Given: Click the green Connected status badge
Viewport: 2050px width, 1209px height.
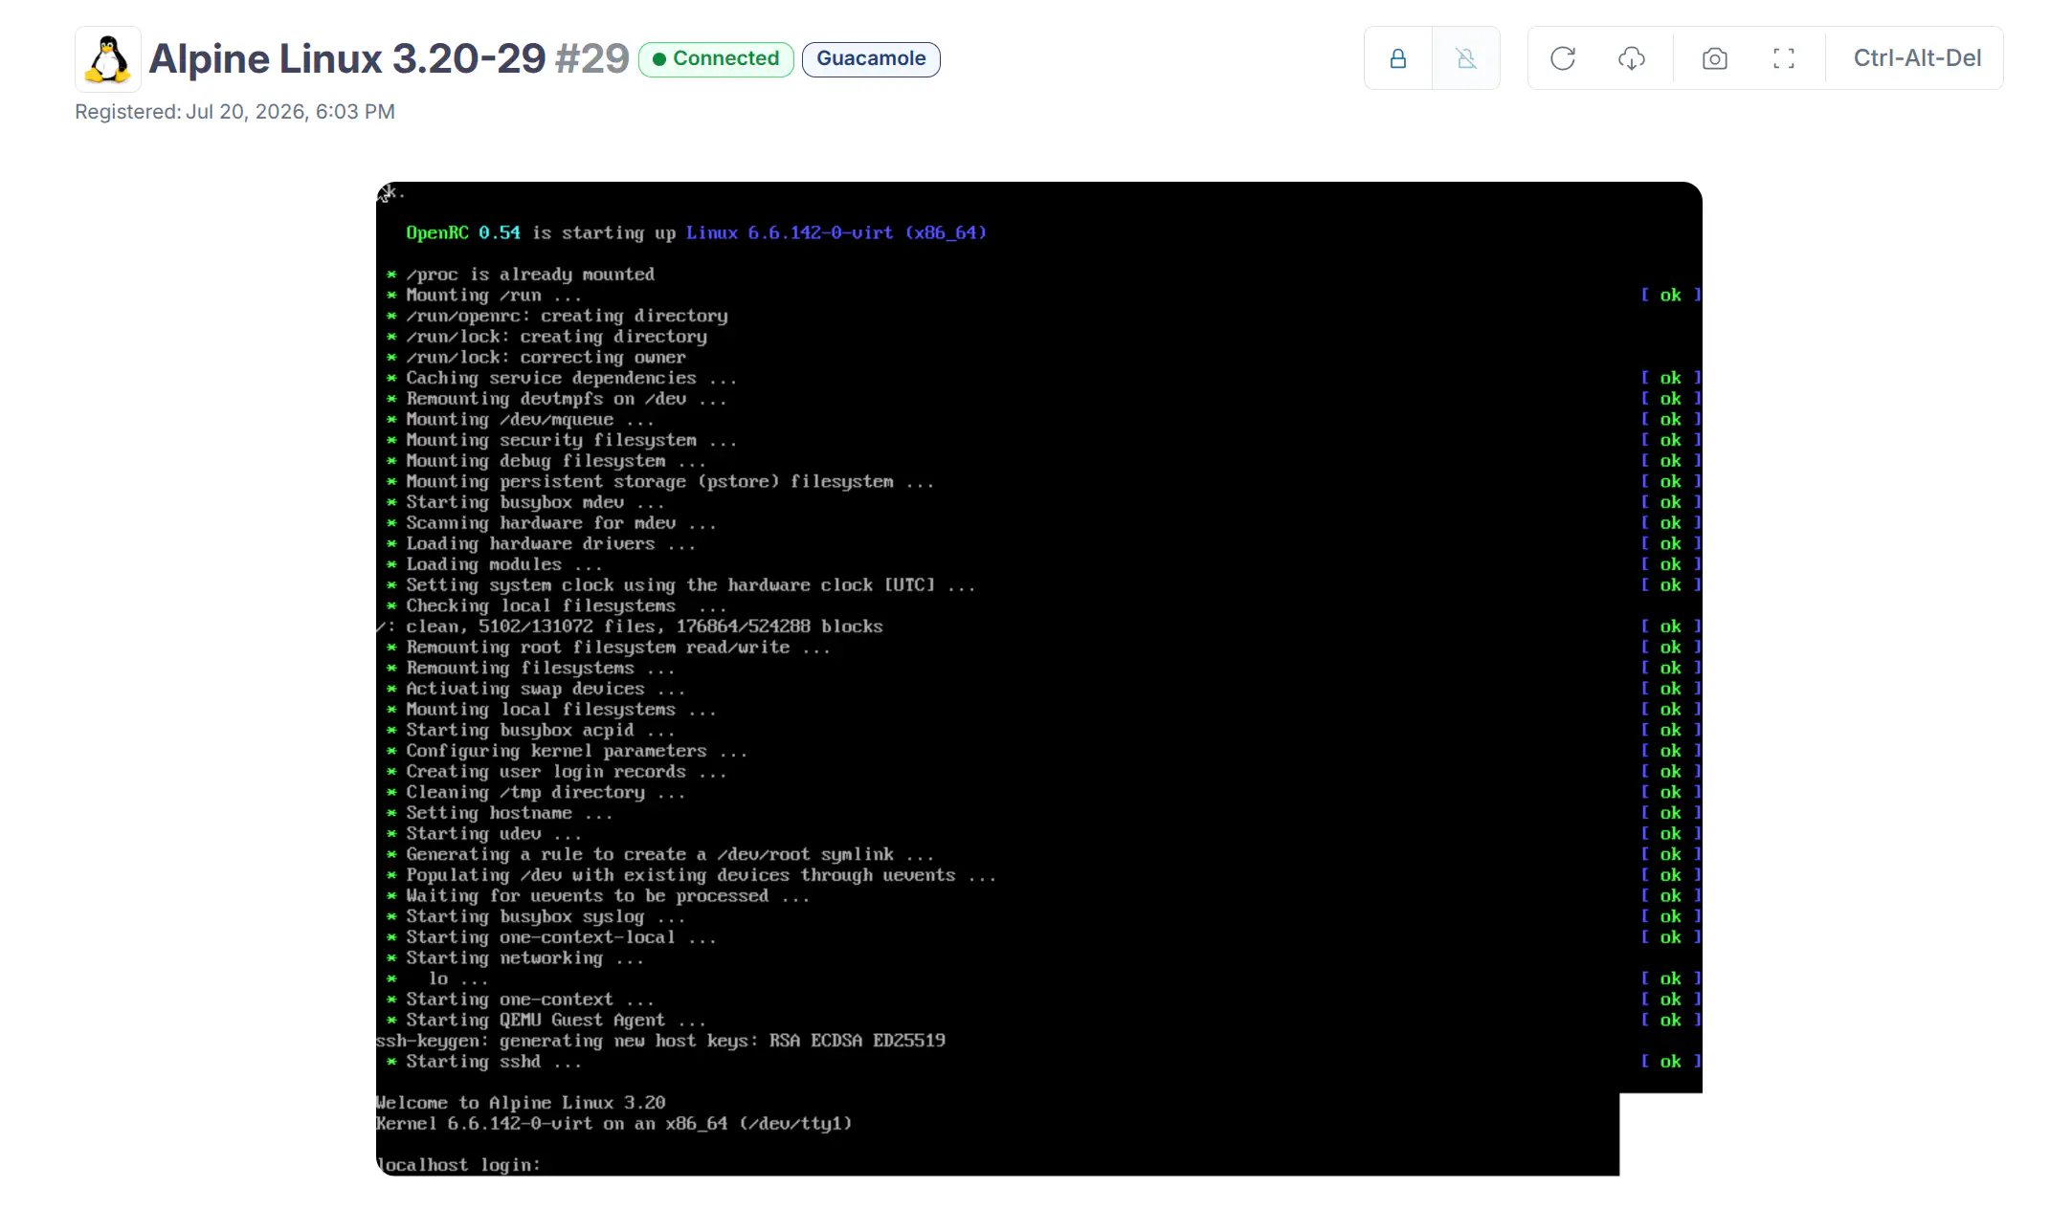Looking at the screenshot, I should point(716,59).
